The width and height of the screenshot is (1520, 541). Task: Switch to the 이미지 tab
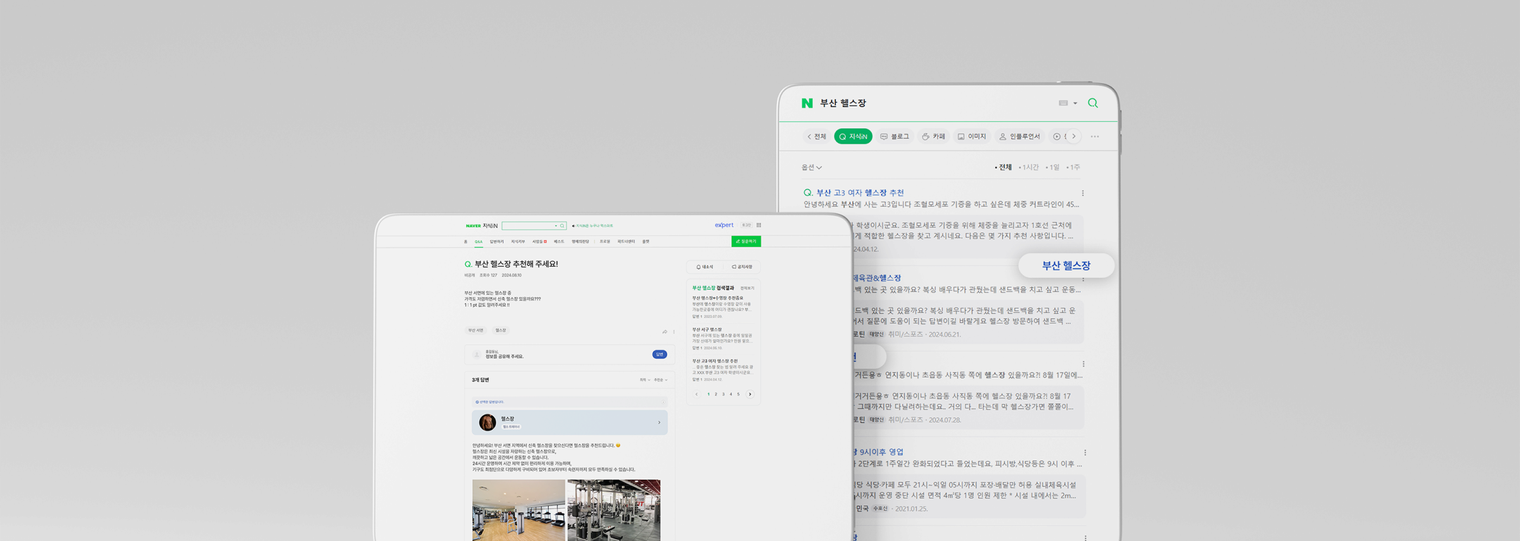click(972, 137)
